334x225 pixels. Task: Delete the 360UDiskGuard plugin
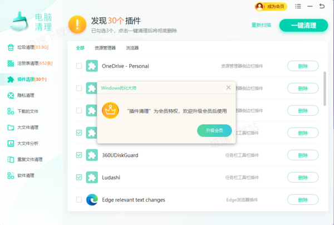tap(303, 155)
